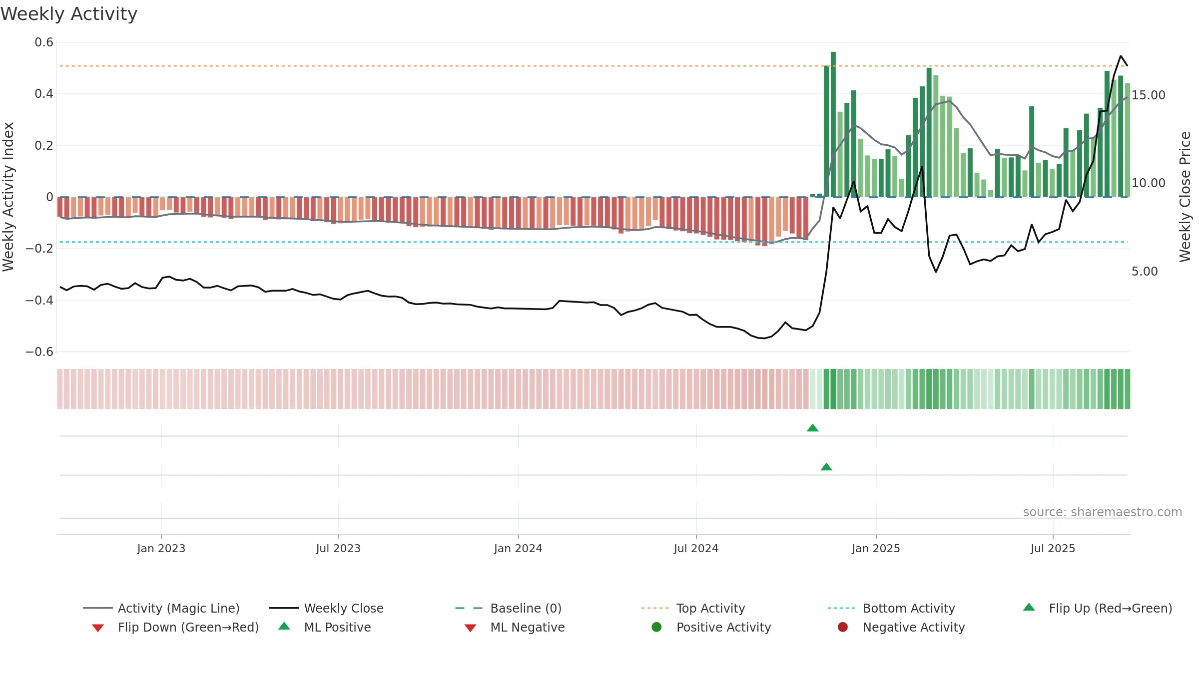The image size is (1199, 674).
Task: Click the Negative Activity red circle icon
Action: click(x=843, y=627)
